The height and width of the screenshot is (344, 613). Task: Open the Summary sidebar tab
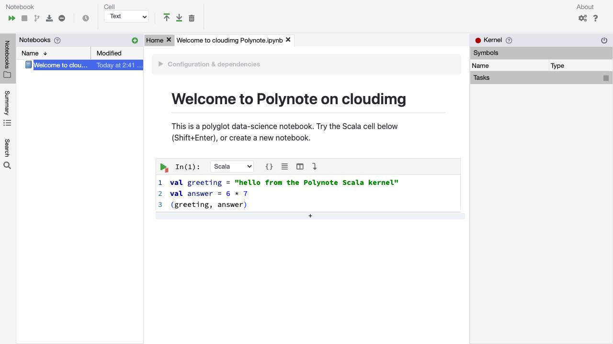click(x=7, y=108)
